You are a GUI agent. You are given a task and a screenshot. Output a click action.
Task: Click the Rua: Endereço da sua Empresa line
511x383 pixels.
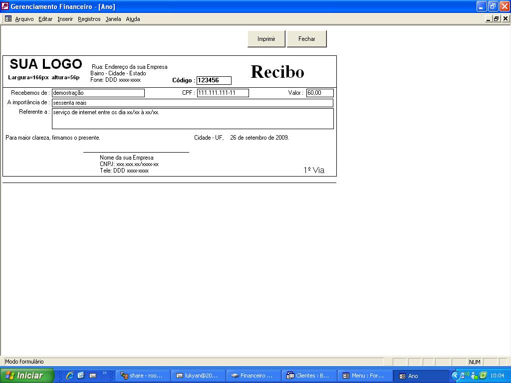(129, 67)
